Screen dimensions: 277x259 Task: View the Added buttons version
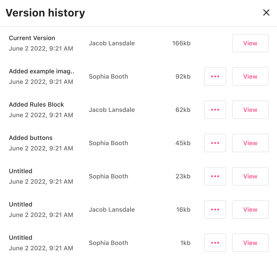tap(250, 143)
